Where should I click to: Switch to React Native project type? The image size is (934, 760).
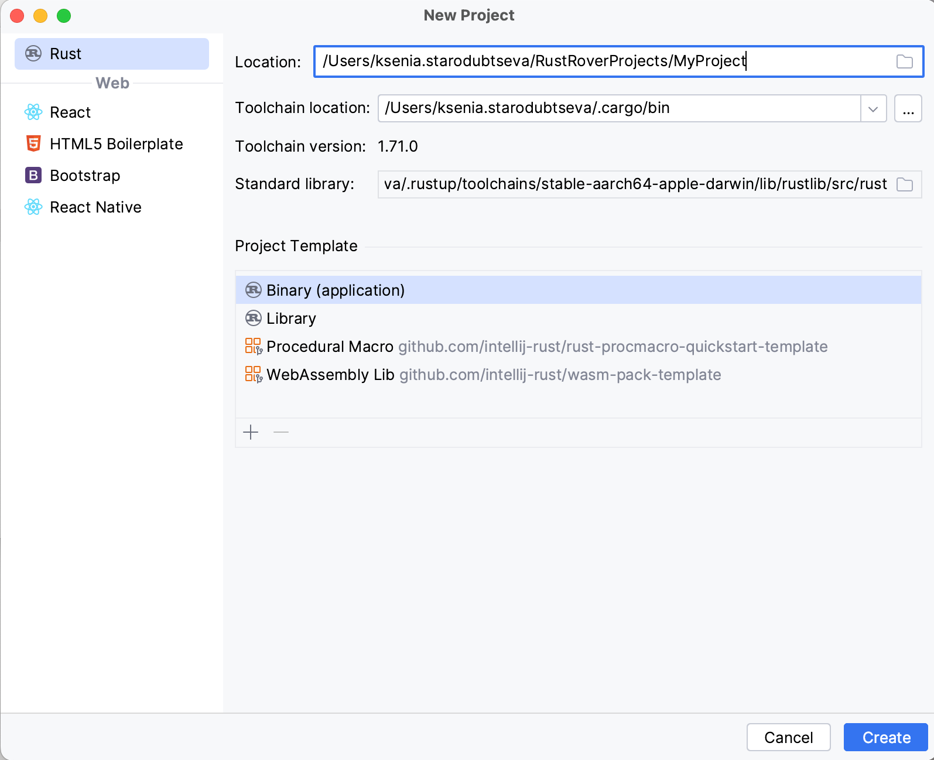(x=95, y=207)
